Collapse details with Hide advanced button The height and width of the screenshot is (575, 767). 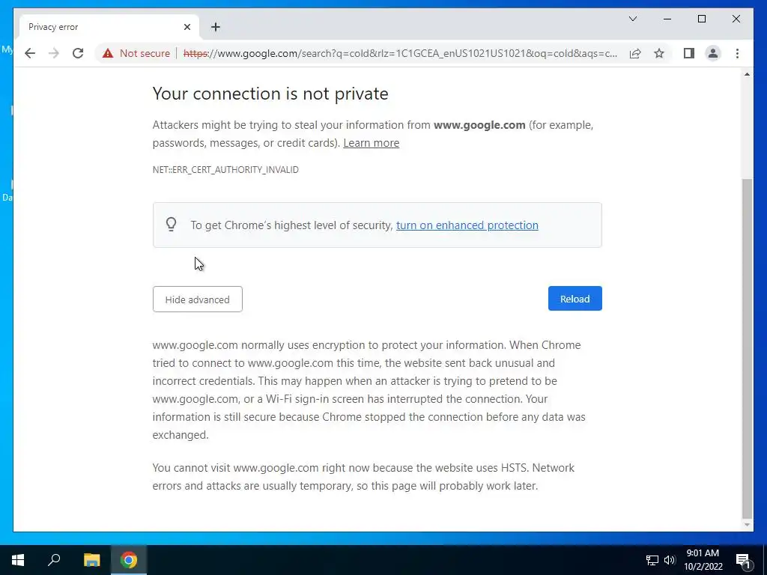coord(197,299)
